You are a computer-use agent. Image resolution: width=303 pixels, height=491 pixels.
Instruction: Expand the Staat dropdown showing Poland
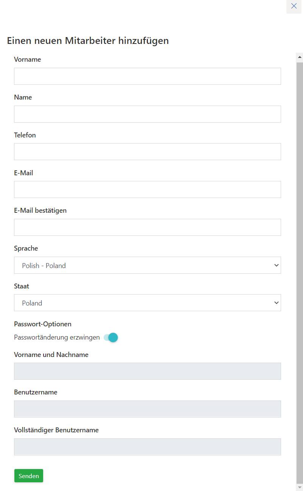click(x=148, y=303)
